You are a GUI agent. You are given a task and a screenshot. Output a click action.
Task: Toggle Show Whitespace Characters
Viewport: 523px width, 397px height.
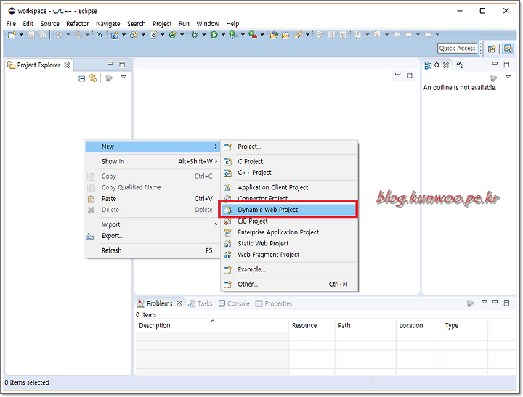343,35
